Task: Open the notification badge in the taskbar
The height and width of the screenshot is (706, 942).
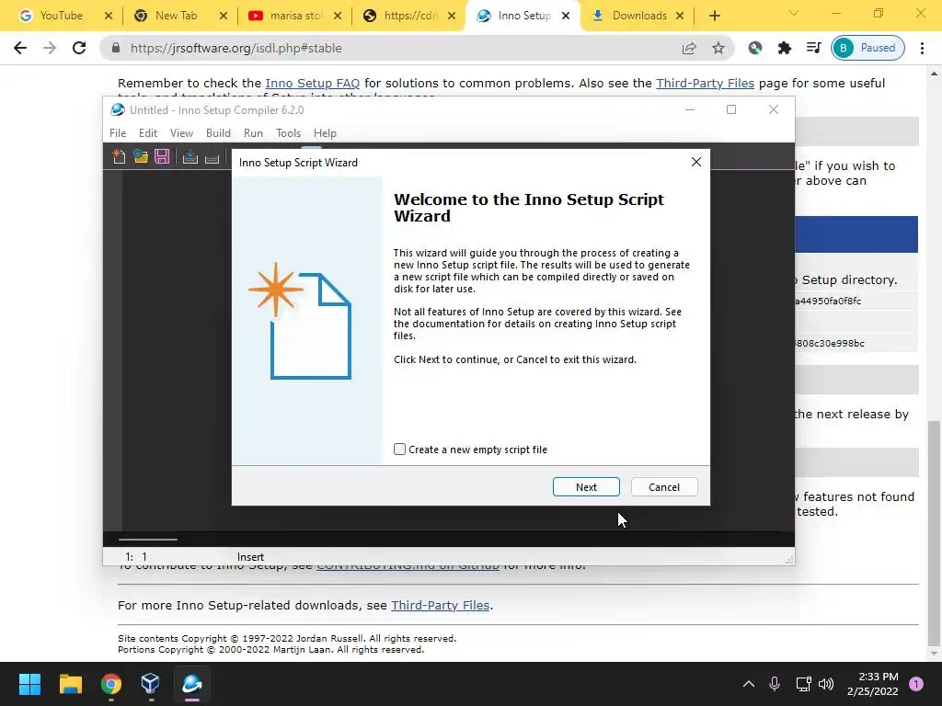Action: (916, 684)
